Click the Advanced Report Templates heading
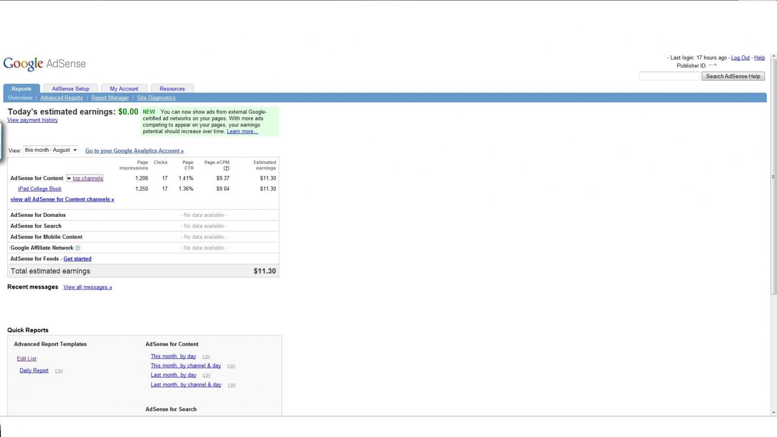This screenshot has width=777, height=437. [x=50, y=344]
